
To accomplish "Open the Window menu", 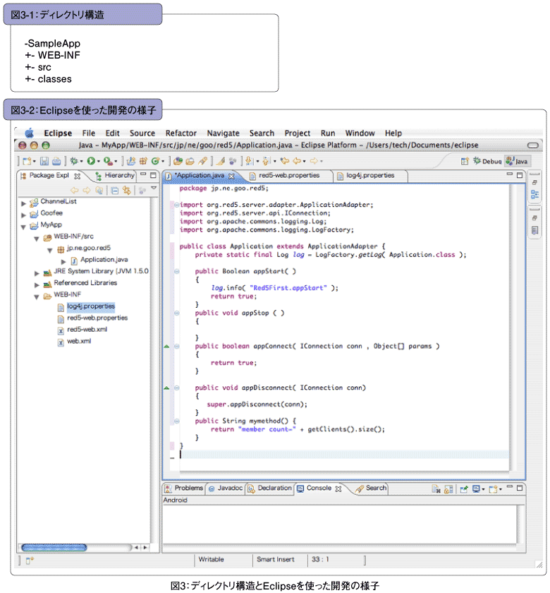I will pos(360,133).
